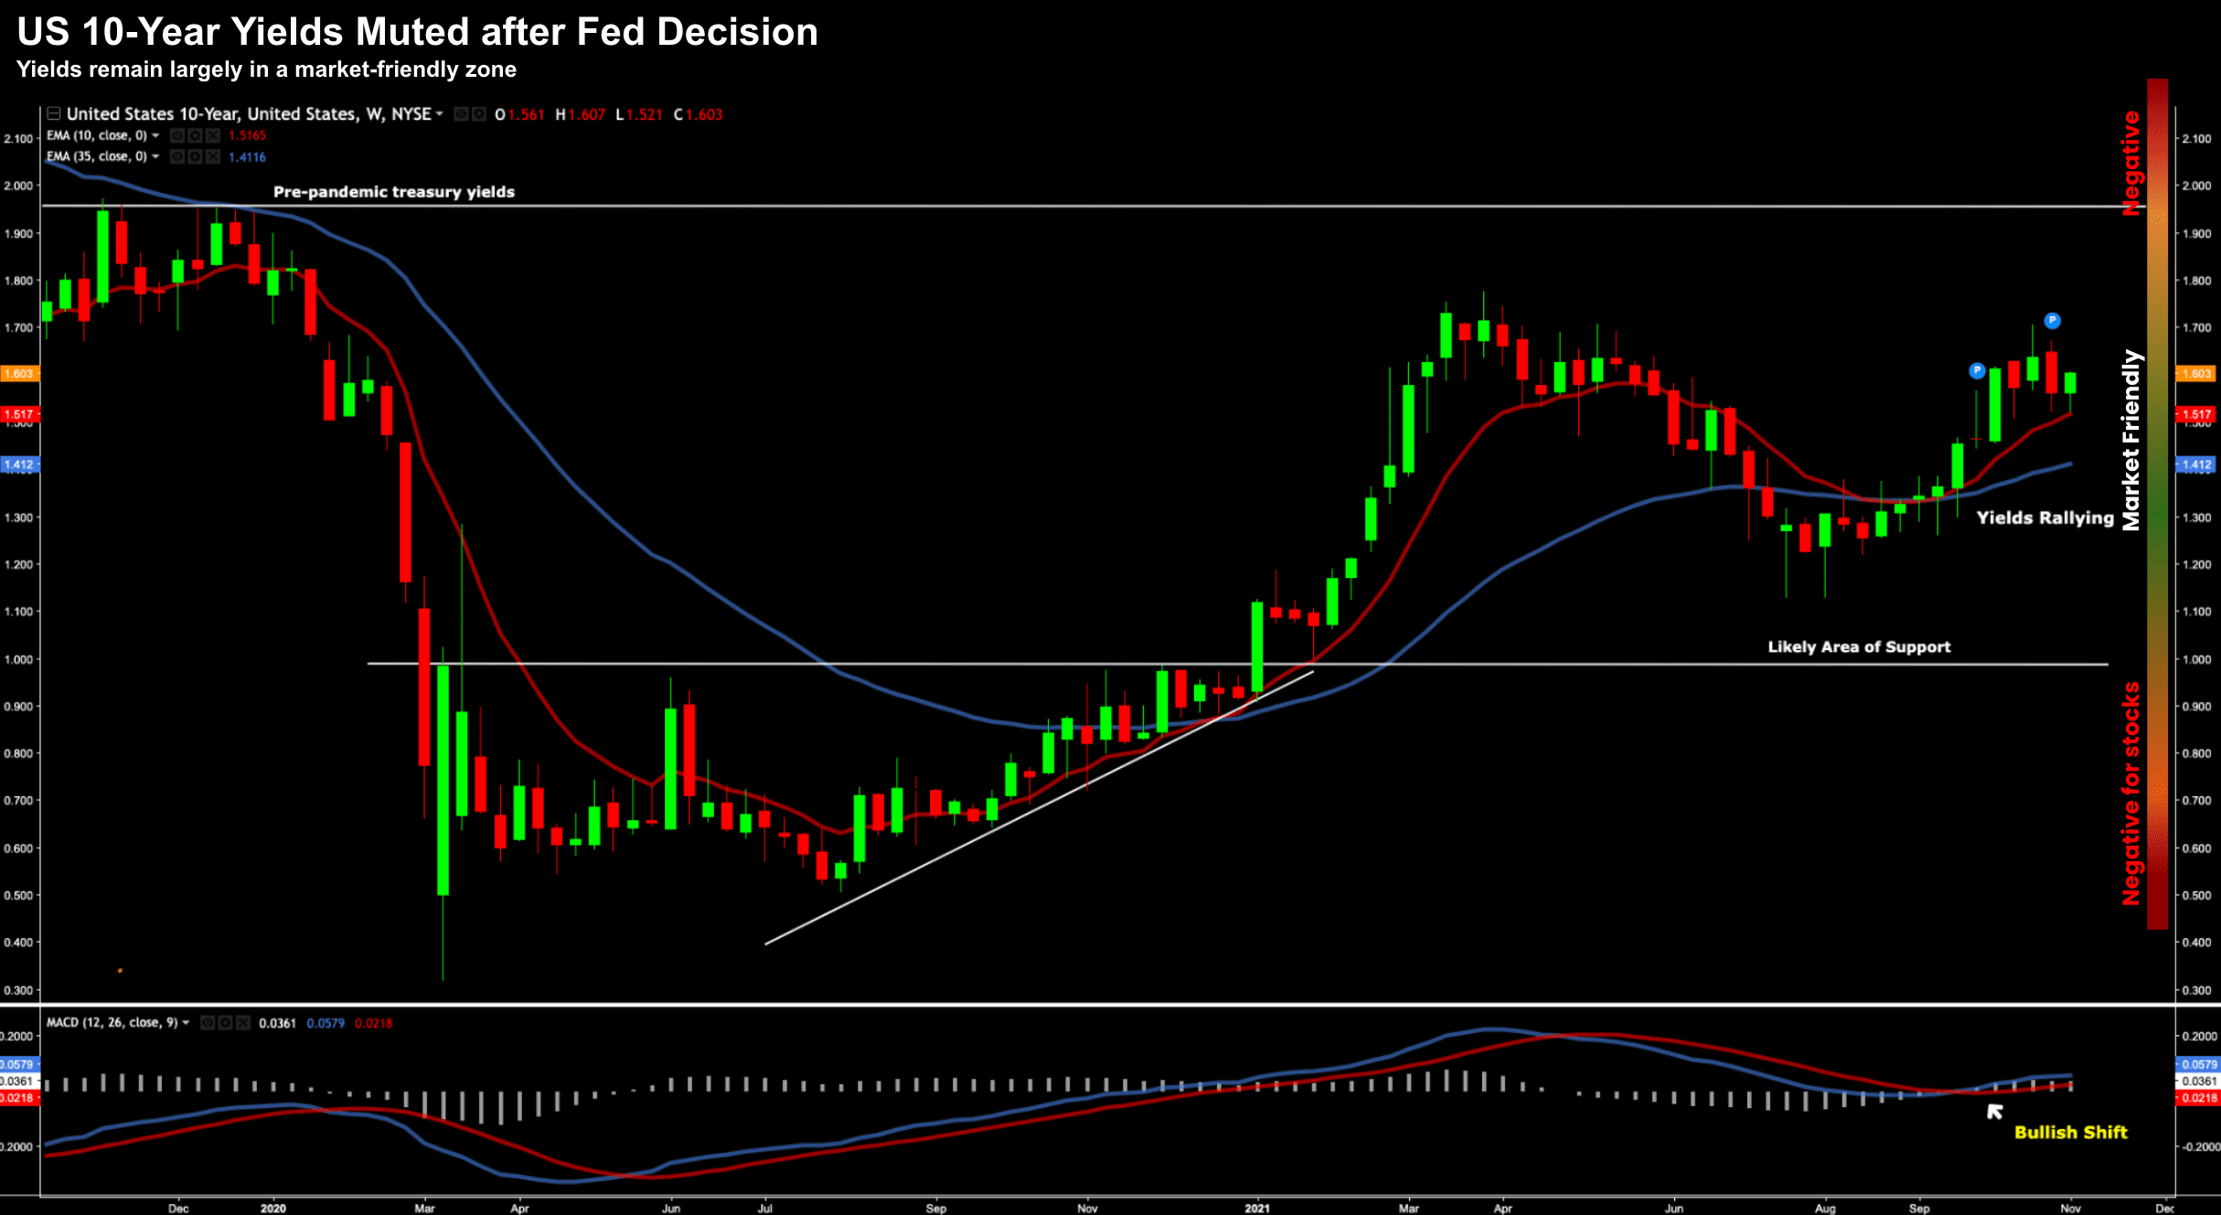Remove the EMA 10 indicator with X
Viewport: 2221px width, 1215px height.
tap(213, 135)
